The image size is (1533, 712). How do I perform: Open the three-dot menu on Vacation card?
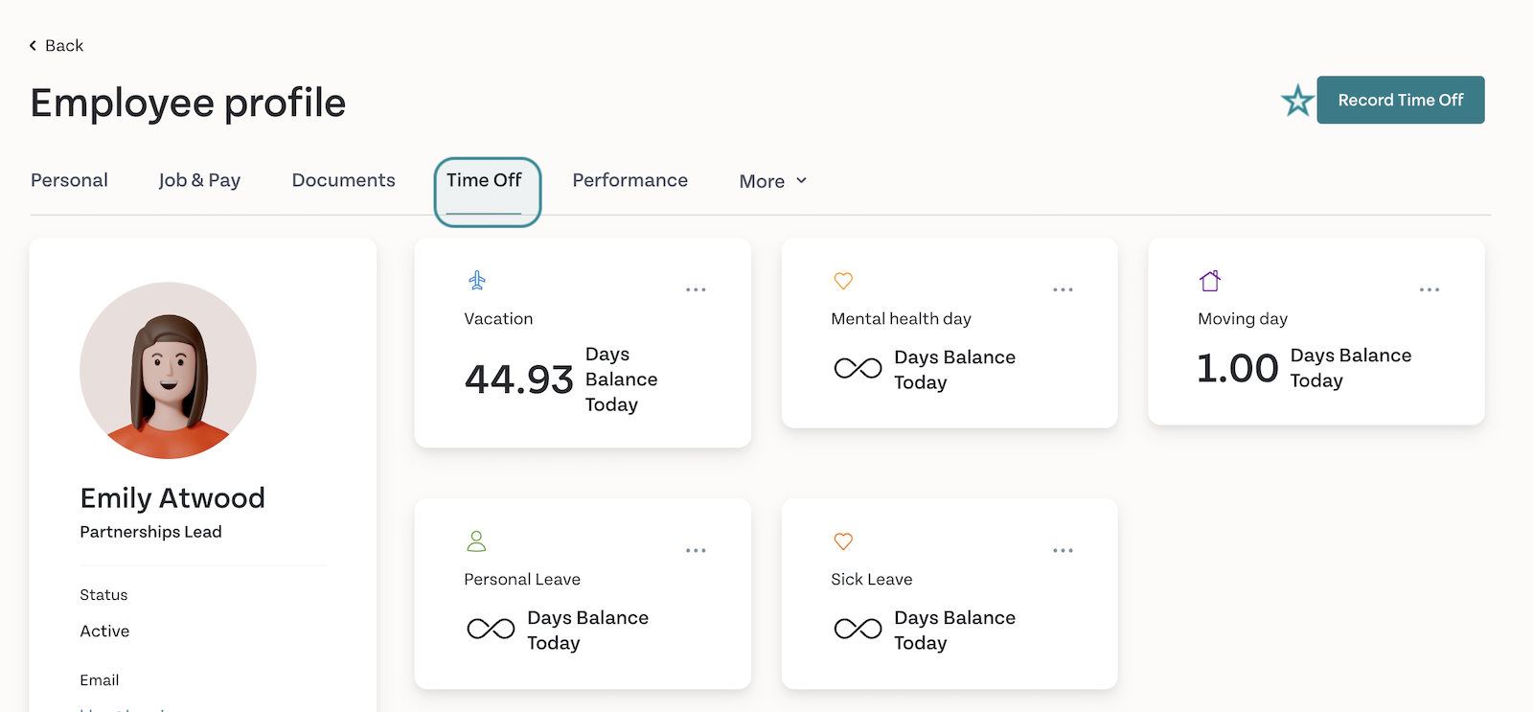[696, 289]
